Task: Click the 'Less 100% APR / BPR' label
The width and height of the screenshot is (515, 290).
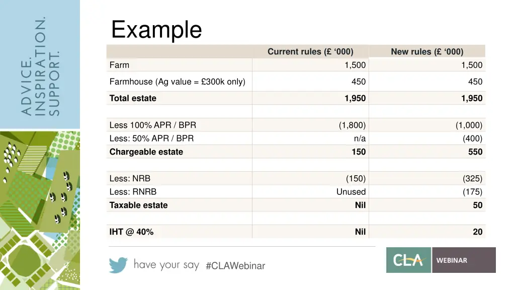Action: [x=153, y=125]
